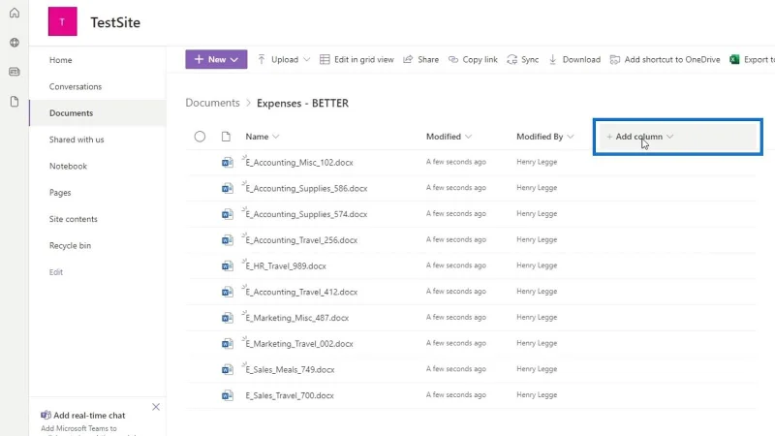Screen dimensions: 775x436
Task: Click modified time for E_Sales_Meals_749.docx
Action: (456, 369)
